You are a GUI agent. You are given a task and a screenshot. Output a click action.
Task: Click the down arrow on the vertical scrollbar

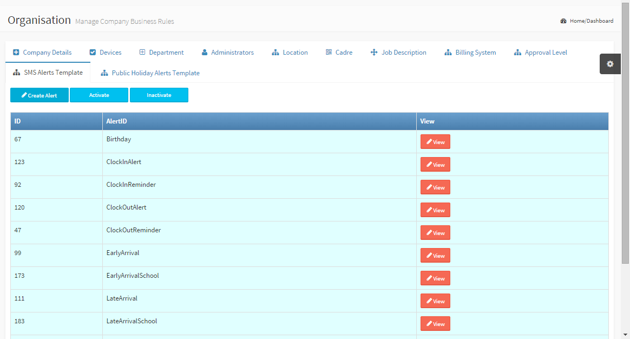click(x=626, y=335)
